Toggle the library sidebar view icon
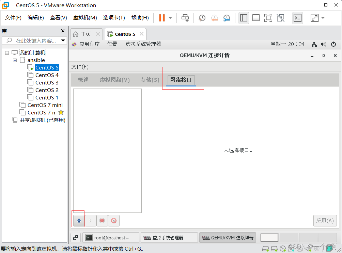This screenshot has width=342, height=253. pyautogui.click(x=244, y=18)
